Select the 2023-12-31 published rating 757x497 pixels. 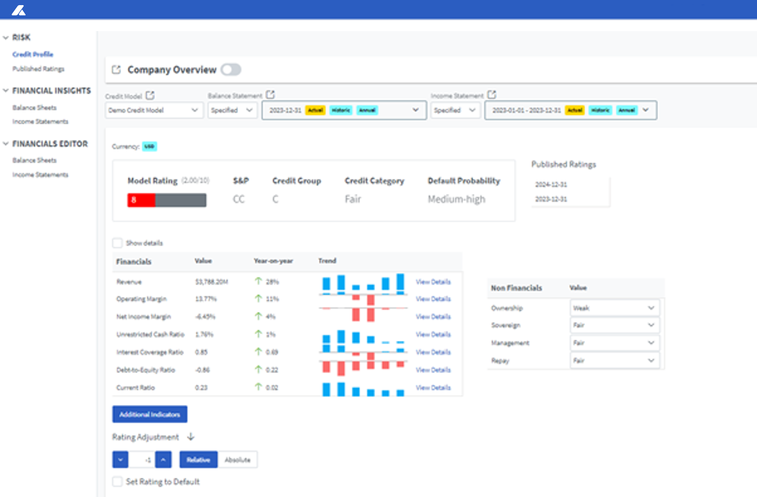(551, 199)
